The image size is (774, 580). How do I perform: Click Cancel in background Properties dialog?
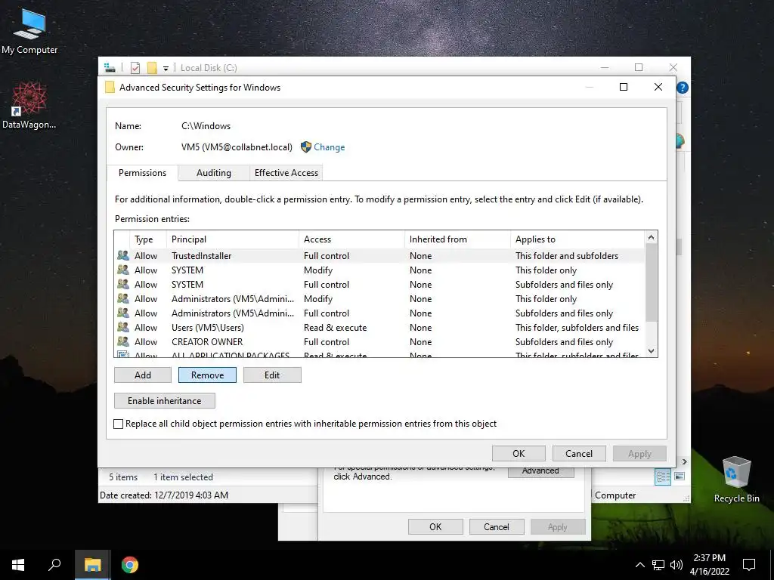pyautogui.click(x=496, y=526)
